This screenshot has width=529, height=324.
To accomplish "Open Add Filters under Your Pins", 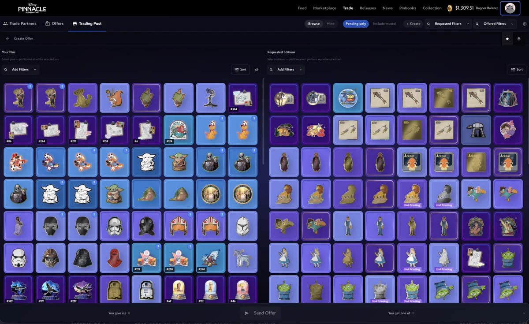I will [x=20, y=70].
